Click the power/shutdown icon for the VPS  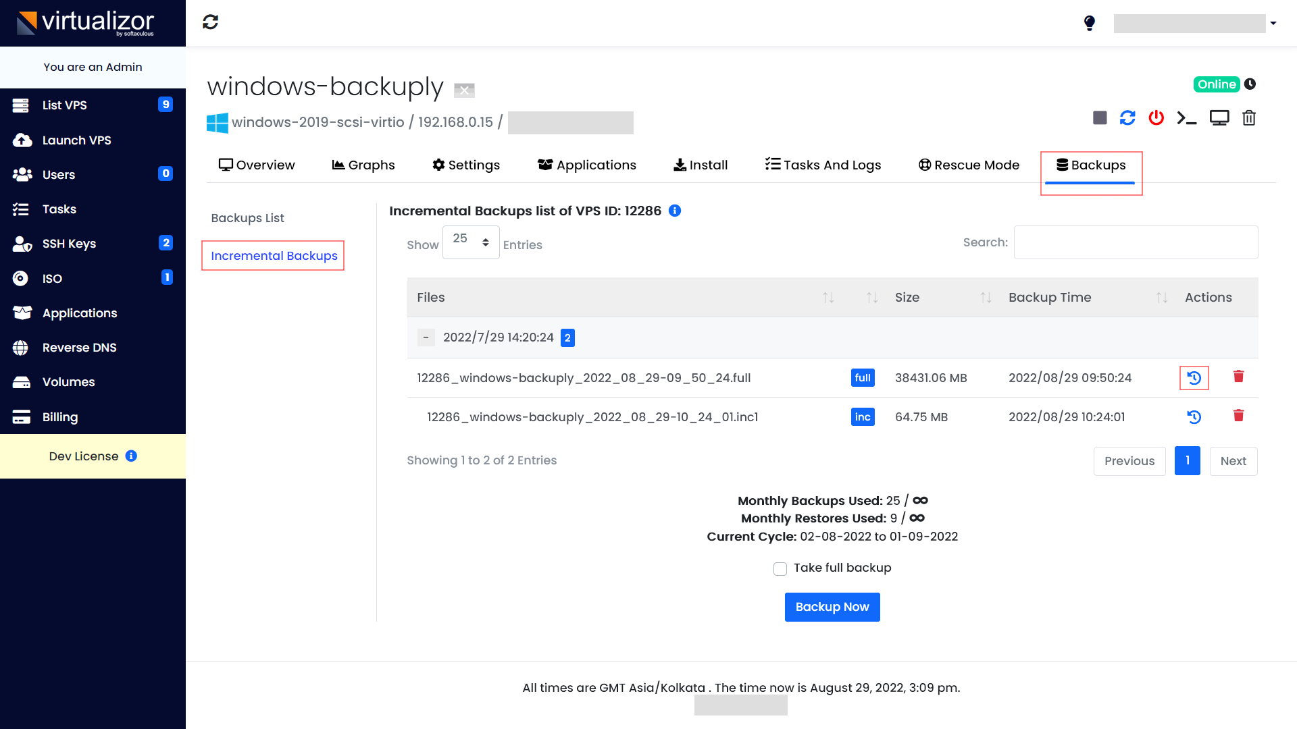(x=1156, y=117)
